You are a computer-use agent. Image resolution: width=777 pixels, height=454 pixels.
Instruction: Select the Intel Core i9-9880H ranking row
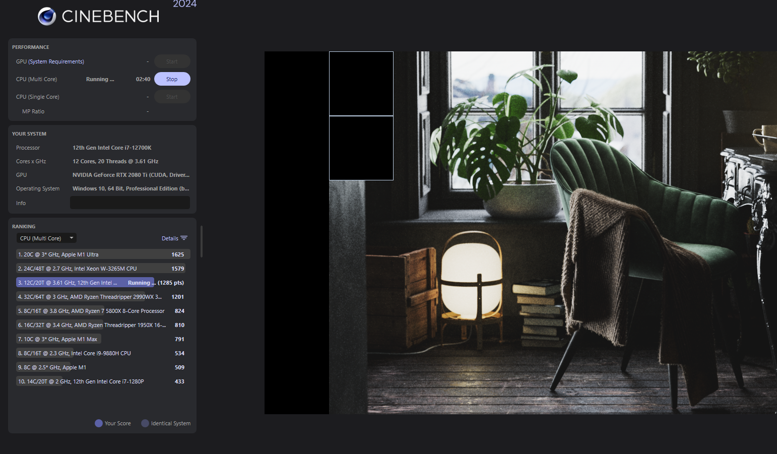(103, 353)
